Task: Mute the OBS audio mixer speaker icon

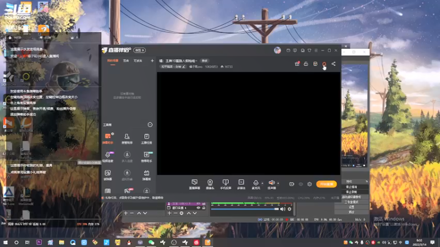Action: coord(283,209)
